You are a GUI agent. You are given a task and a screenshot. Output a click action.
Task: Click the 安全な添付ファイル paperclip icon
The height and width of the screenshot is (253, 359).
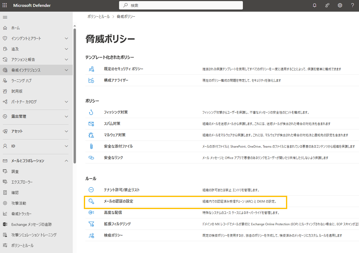(x=91, y=146)
